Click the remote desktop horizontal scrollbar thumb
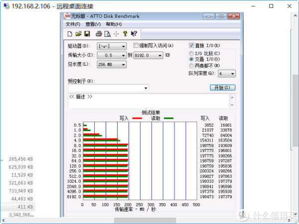The height and width of the screenshot is (224, 299). click(x=145, y=221)
